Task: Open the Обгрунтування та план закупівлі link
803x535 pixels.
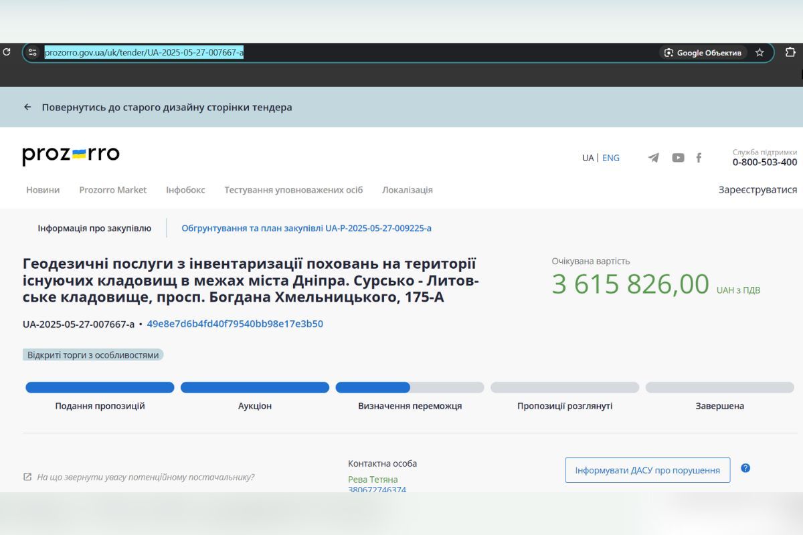Action: click(x=306, y=227)
